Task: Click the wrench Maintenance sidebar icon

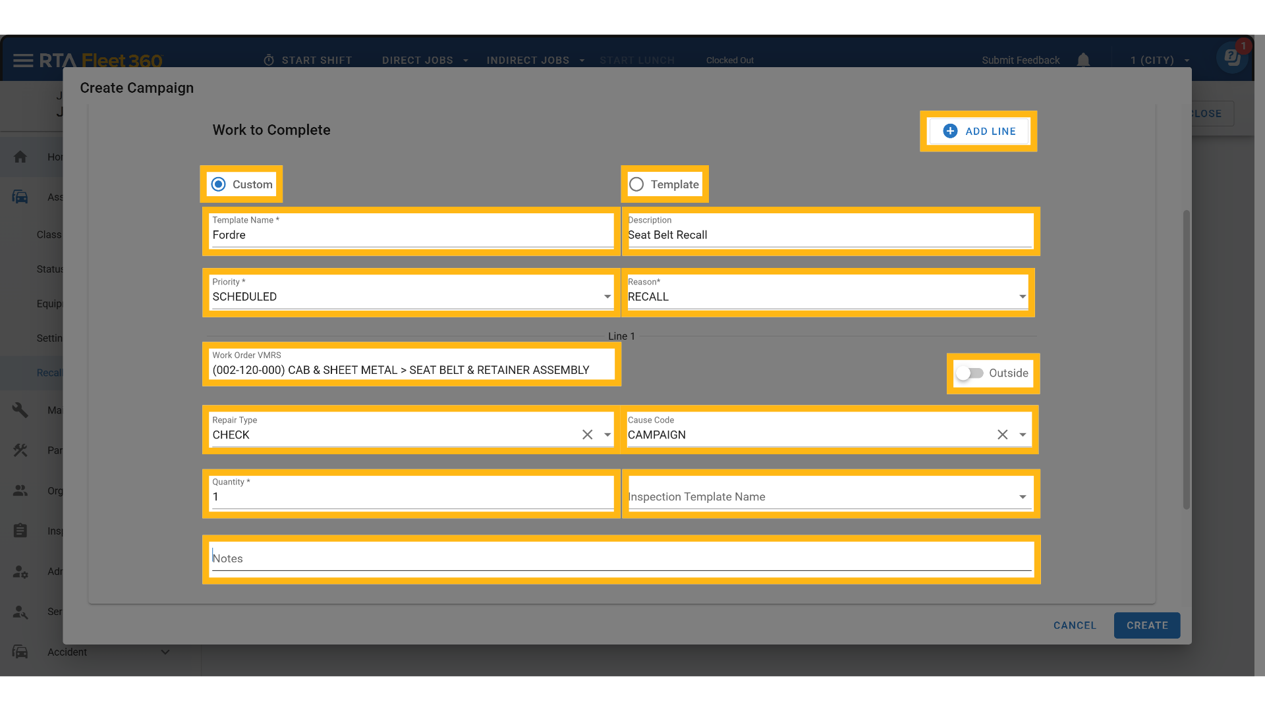Action: (x=20, y=410)
